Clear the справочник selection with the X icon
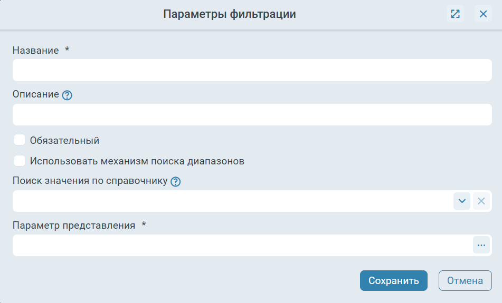502x303 pixels. [x=481, y=201]
